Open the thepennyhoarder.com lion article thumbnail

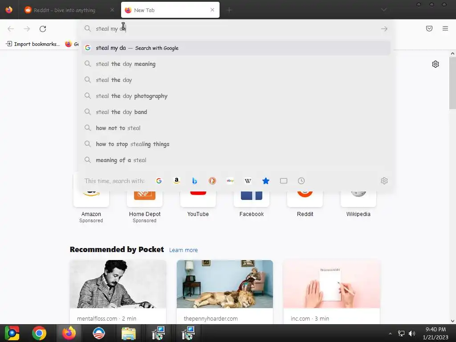point(225,284)
